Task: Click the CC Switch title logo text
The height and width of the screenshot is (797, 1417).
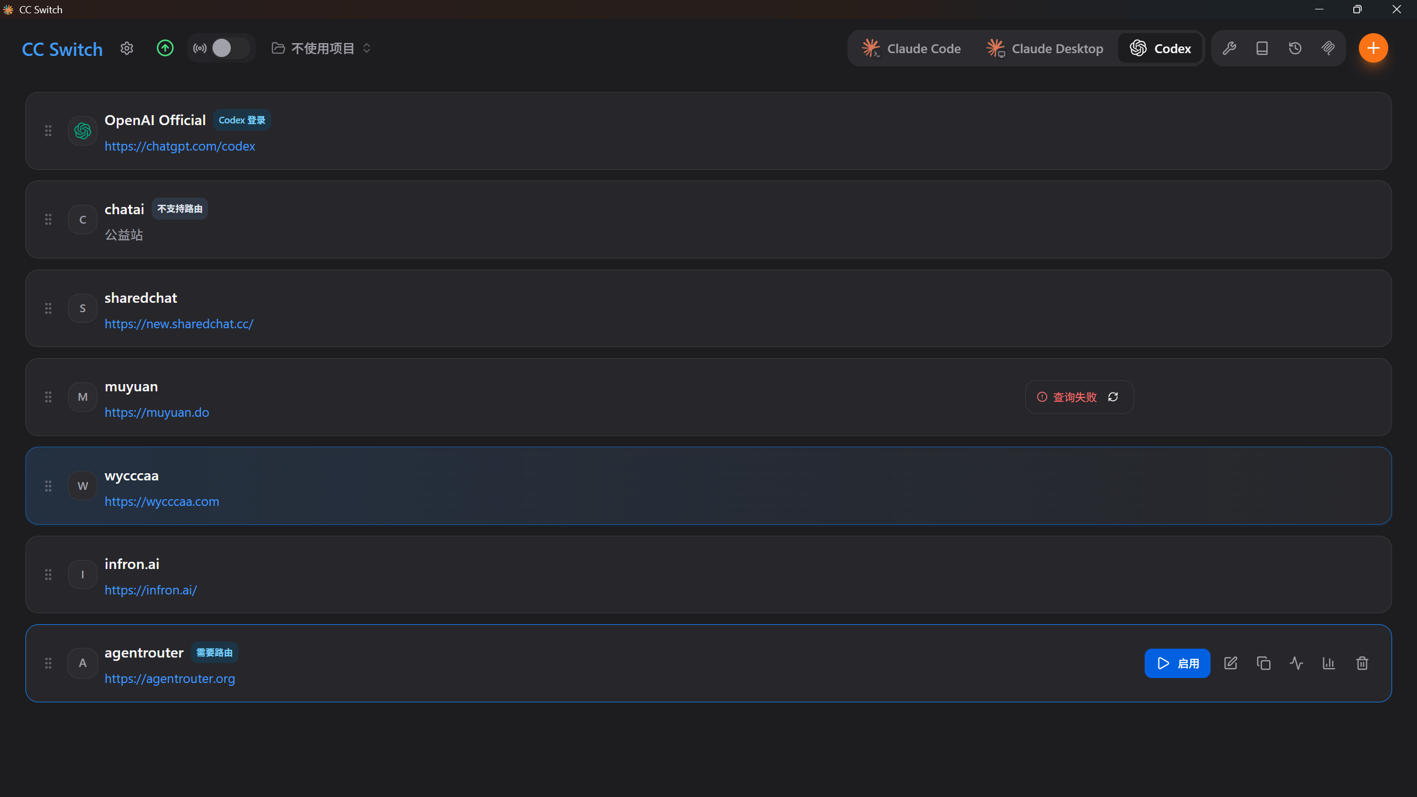Action: [62, 49]
